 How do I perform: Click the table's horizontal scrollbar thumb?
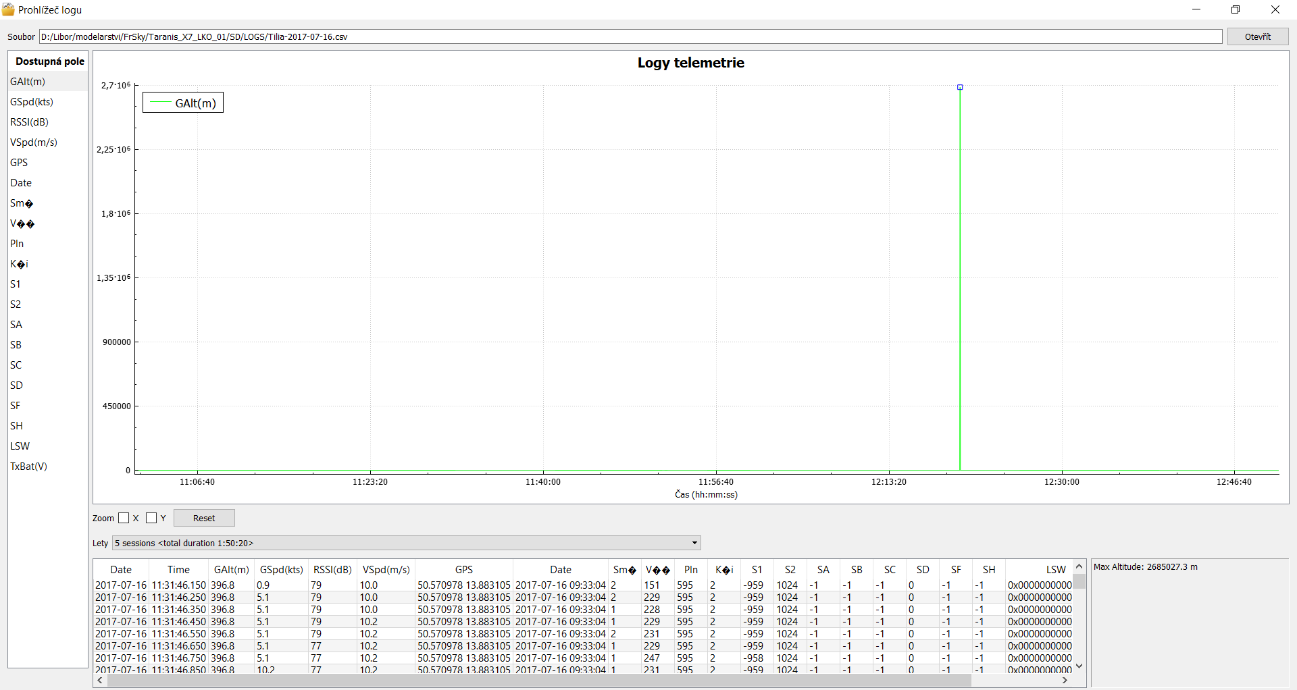[x=538, y=680]
